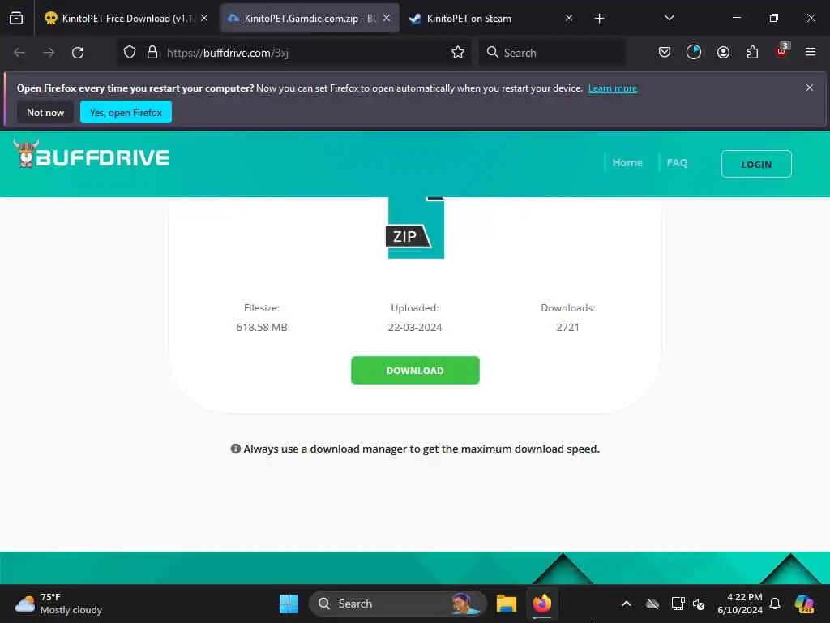Dismiss the Firefox startup notification bar

pyautogui.click(x=810, y=88)
